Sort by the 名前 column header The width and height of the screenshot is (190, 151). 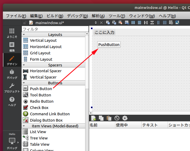(102, 125)
